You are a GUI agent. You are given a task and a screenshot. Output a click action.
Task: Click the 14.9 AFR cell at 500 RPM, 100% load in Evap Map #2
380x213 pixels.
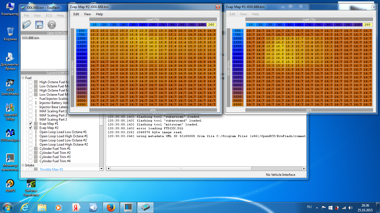[202, 31]
